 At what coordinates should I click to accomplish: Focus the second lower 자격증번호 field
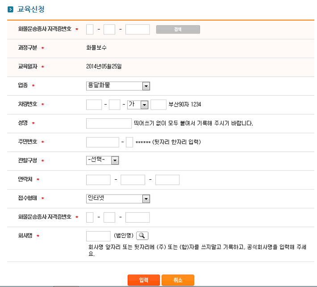click(109, 217)
